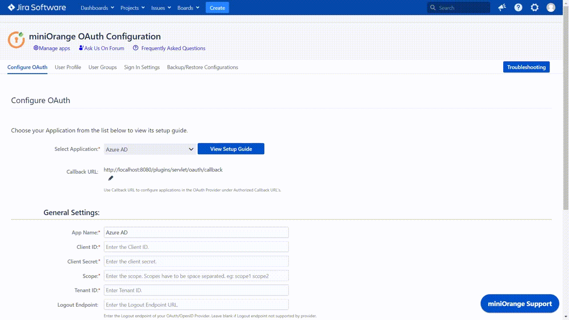Switch to the User Groups tab
The width and height of the screenshot is (569, 320).
103,67
